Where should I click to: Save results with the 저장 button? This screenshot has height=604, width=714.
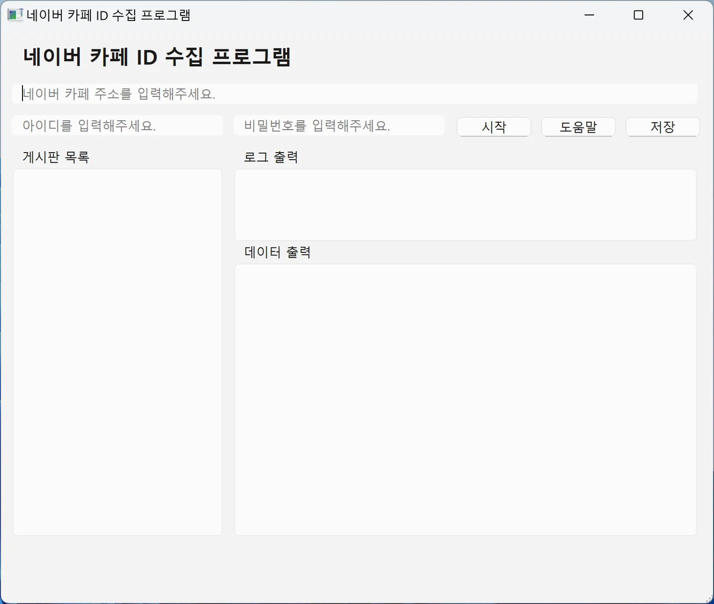663,127
